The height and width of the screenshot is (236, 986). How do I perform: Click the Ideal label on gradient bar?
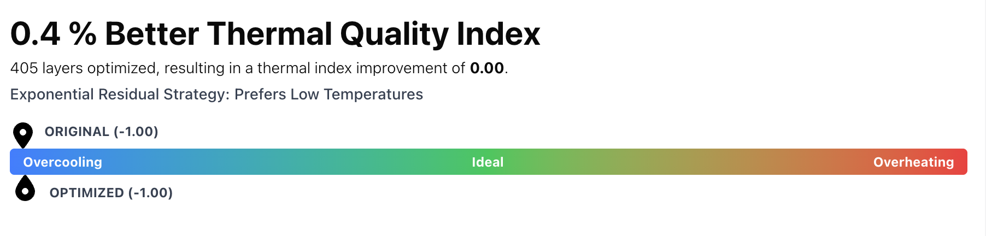(x=488, y=162)
